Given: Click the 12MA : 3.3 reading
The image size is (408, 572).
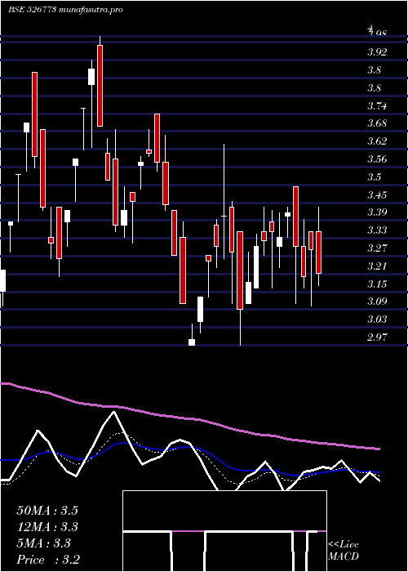Looking at the screenshot, I should [47, 527].
